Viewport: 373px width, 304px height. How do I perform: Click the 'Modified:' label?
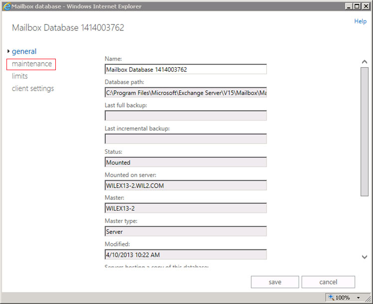117,244
